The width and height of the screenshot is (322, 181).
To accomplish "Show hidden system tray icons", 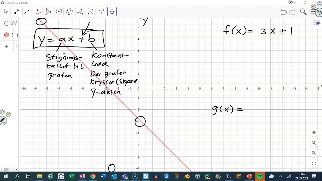I will pos(281,176).
